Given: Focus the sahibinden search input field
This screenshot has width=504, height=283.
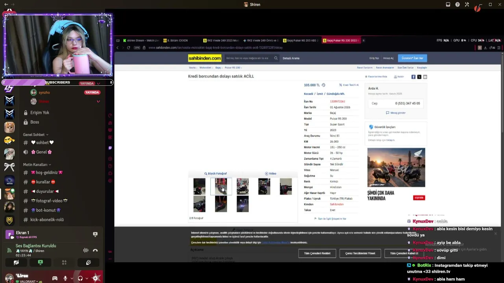Looking at the screenshot, I should pos(249,58).
